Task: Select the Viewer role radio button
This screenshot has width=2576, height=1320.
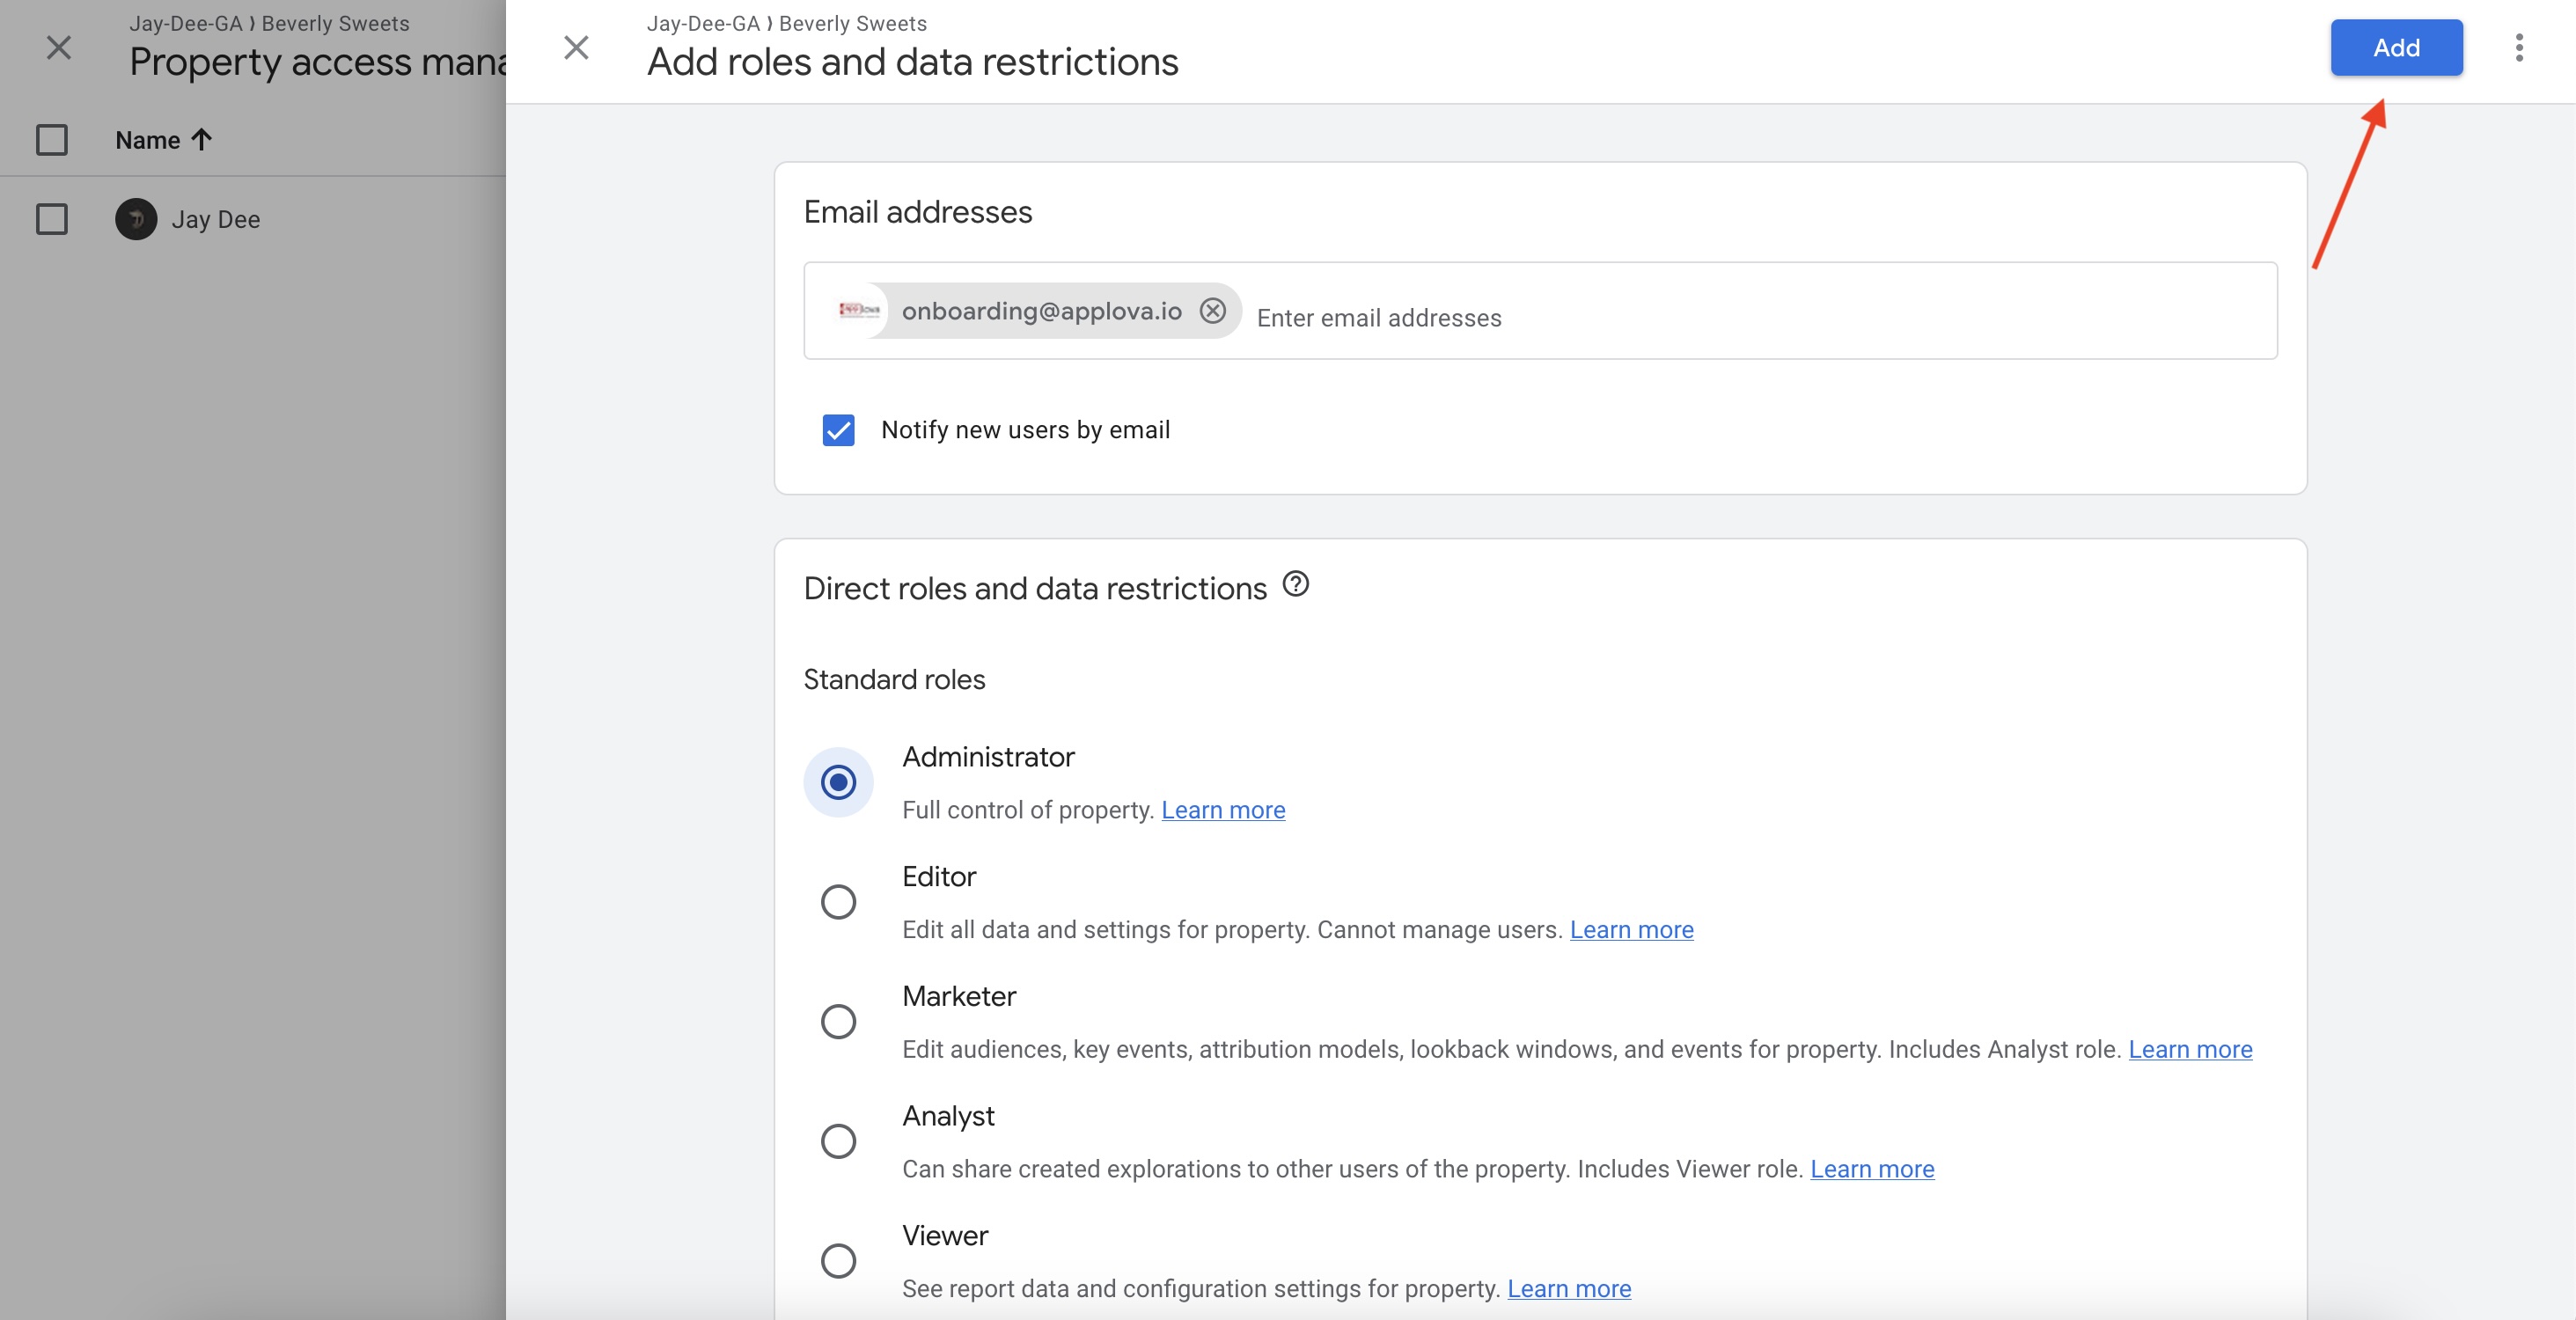Action: coord(838,1260)
